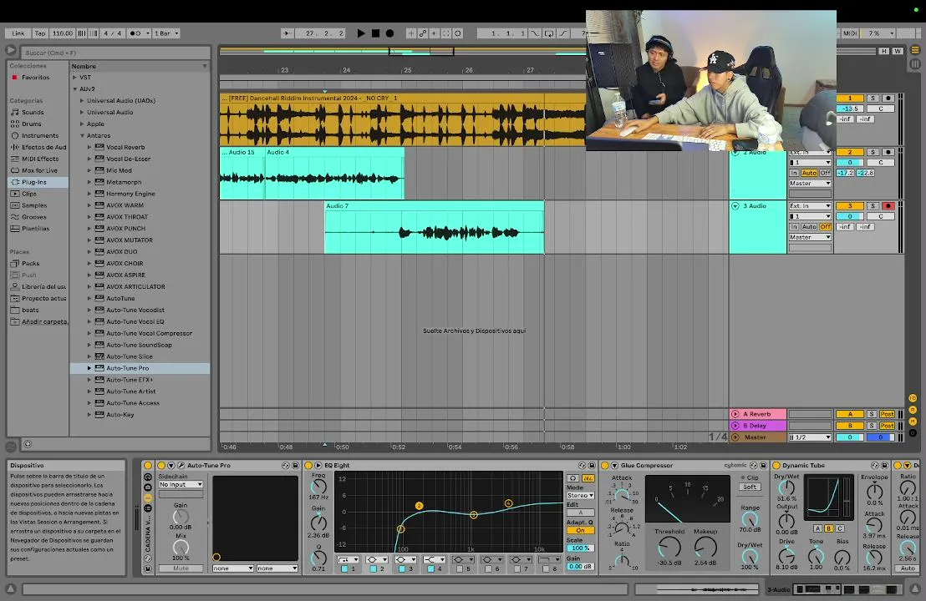The image size is (926, 601).
Task: Open the Sidechain No Input dropdown
Action: coord(181,484)
